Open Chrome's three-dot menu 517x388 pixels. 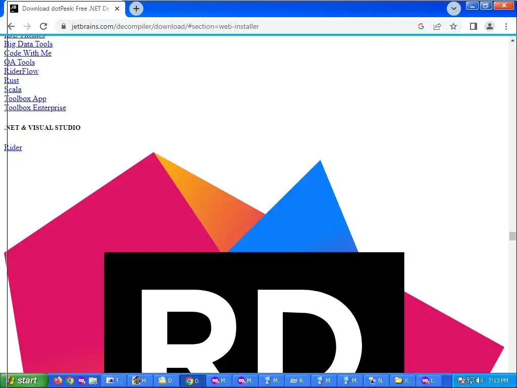[506, 26]
